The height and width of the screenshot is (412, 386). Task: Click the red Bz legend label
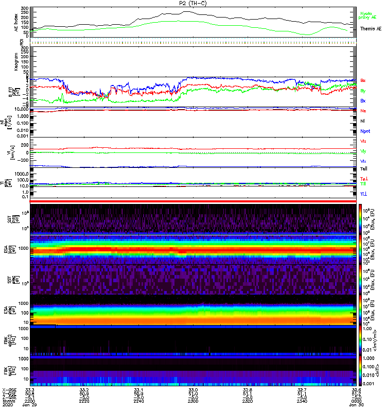363,80
